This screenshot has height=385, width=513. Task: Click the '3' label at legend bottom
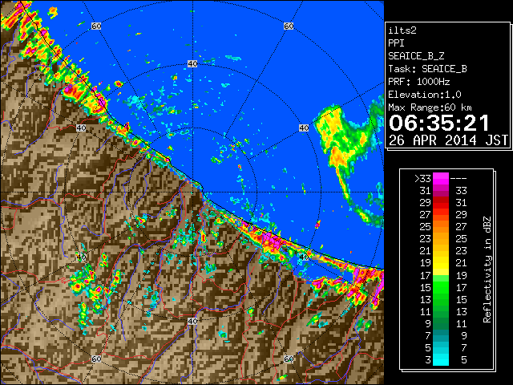pos(428,360)
